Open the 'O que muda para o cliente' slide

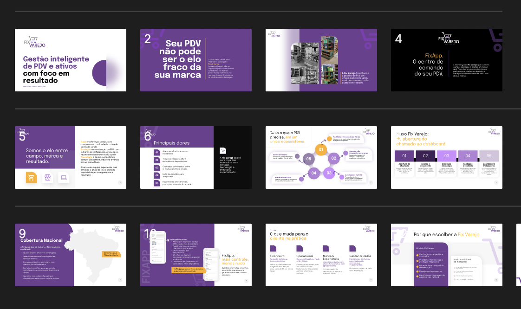click(x=321, y=255)
